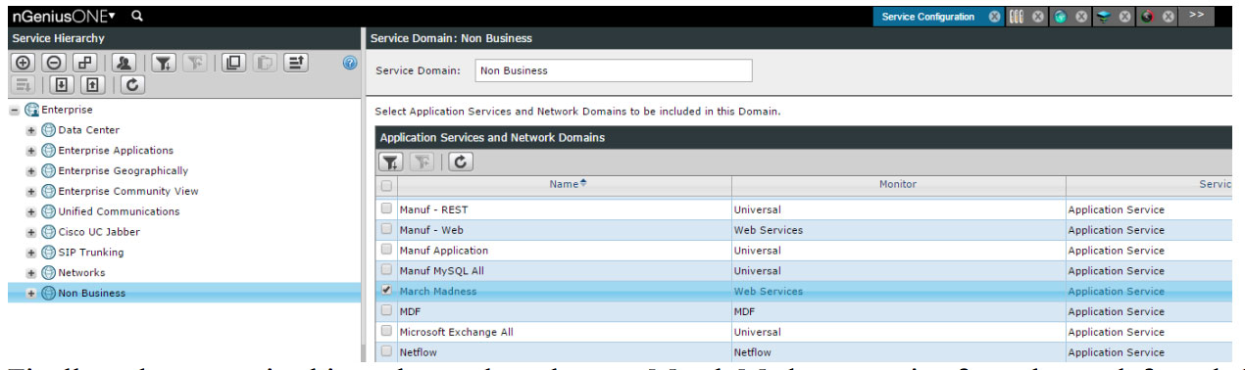Click the move-down list icon in hierarchy toolbar
The image size is (1245, 370).
click(x=24, y=85)
